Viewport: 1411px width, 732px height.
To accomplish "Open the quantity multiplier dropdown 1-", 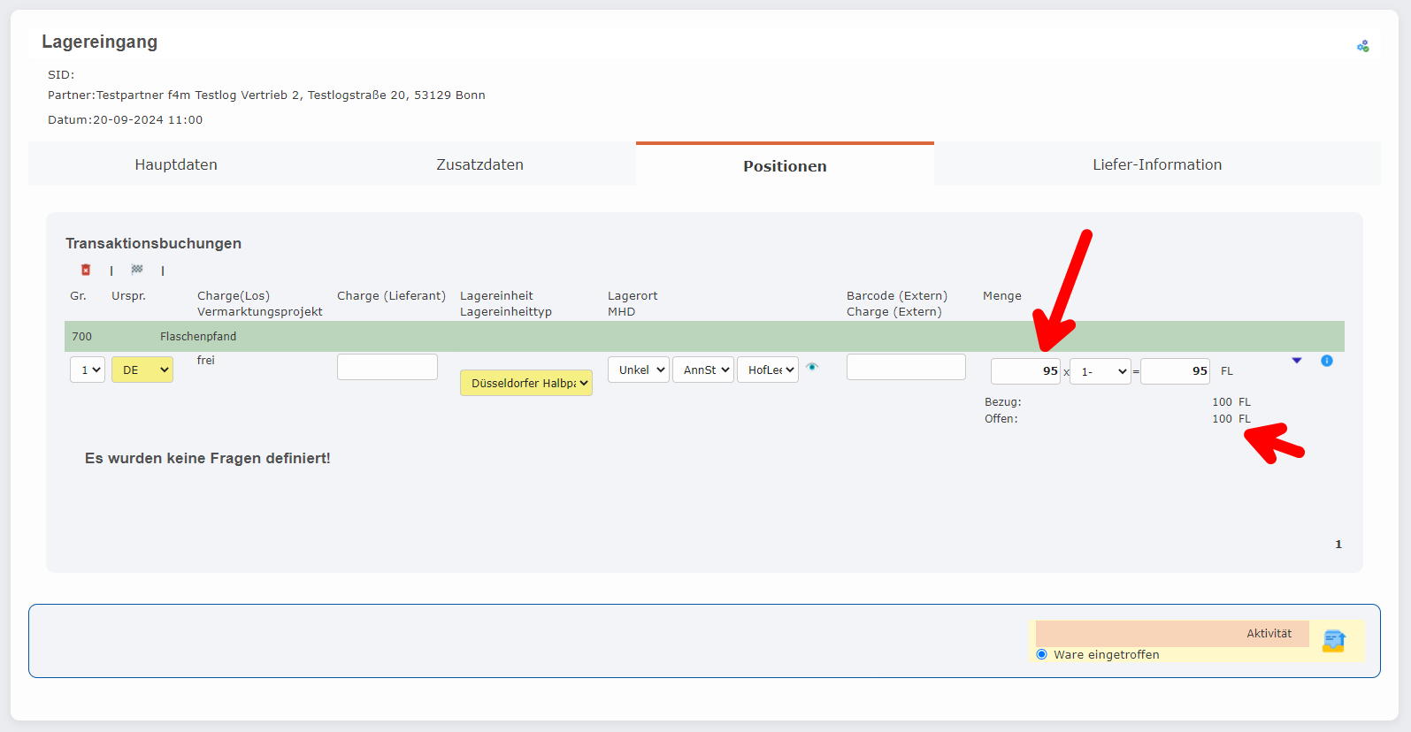I will (1100, 371).
